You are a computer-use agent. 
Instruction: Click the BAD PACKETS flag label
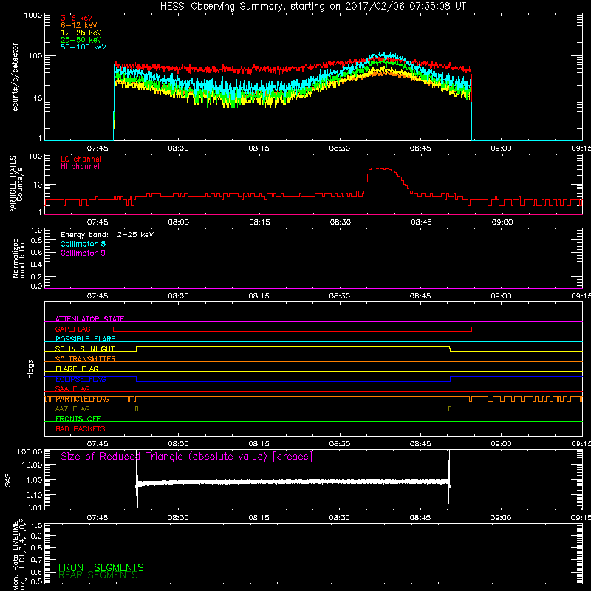click(x=81, y=429)
